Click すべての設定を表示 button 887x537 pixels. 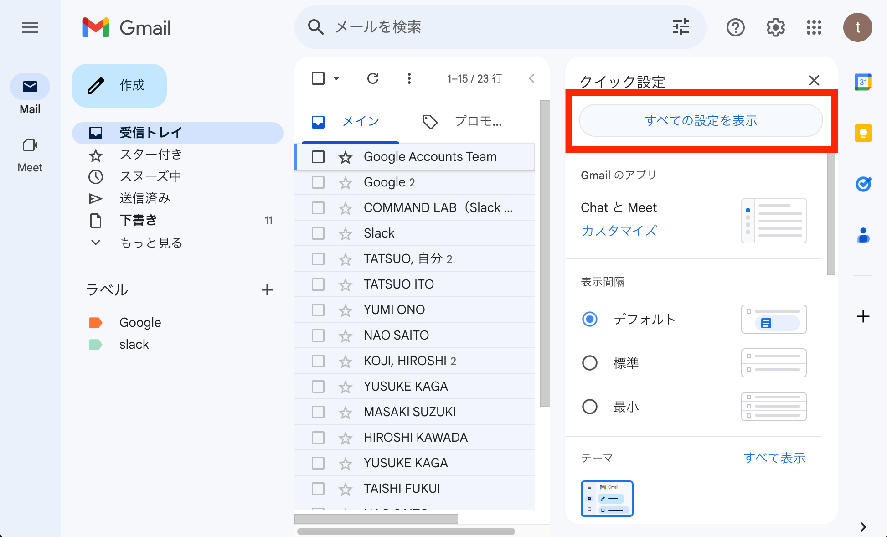click(x=701, y=120)
